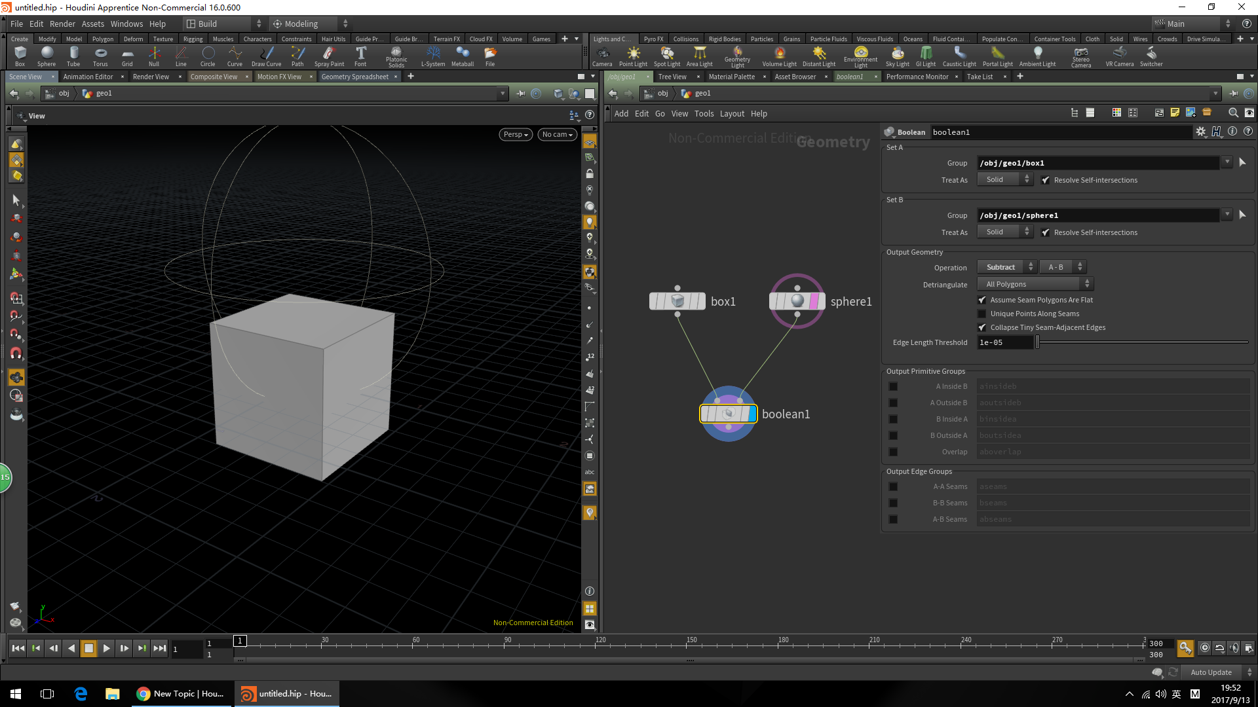Add a Sky Light

(898, 56)
